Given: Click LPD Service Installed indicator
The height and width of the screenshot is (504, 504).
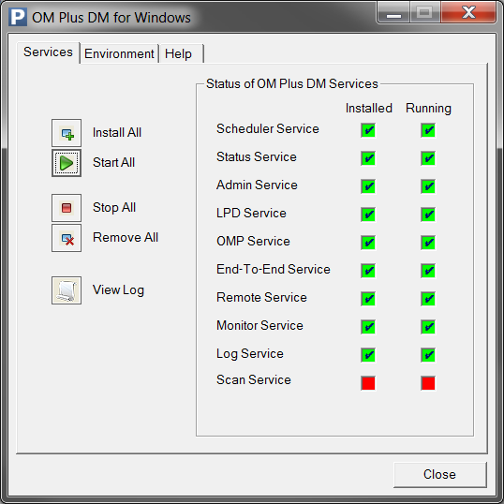Looking at the screenshot, I should 368,215.
